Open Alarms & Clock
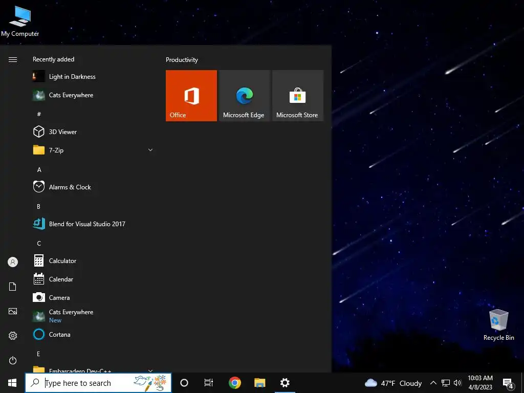This screenshot has width=524, height=393. click(x=93, y=187)
